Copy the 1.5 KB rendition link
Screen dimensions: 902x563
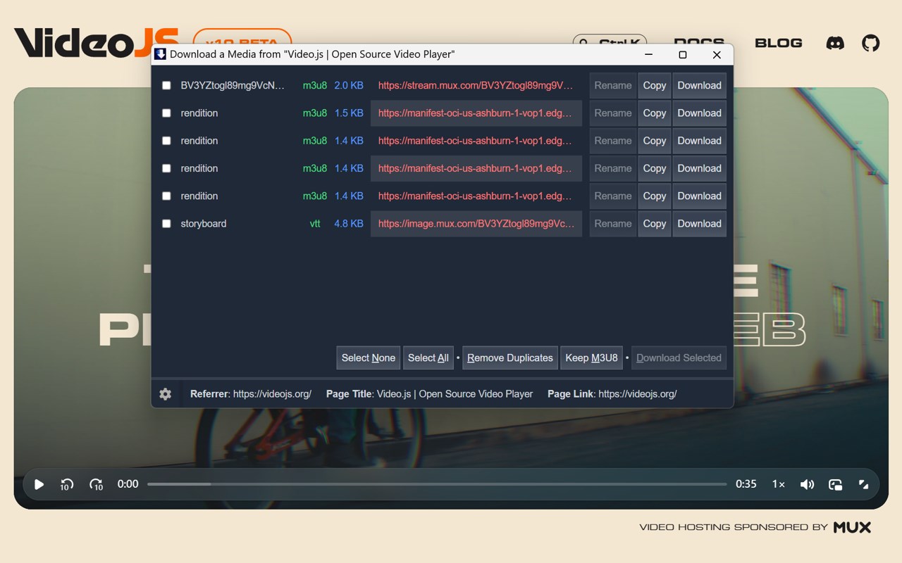pos(655,113)
